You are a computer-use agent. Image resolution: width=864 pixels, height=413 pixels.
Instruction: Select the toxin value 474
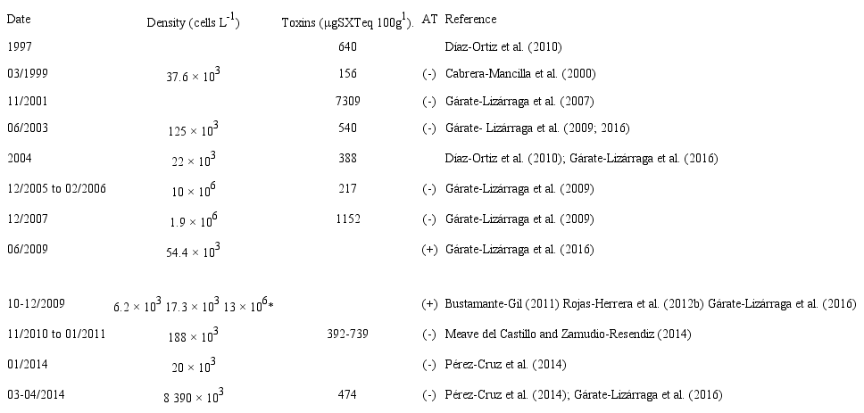(x=346, y=393)
